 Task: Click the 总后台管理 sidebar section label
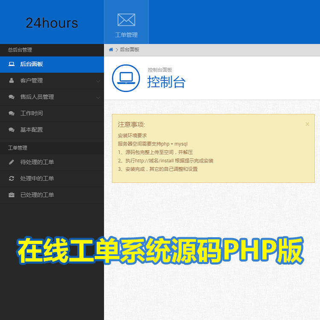click(20, 50)
